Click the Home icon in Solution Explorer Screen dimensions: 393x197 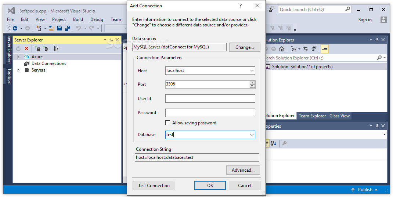[282, 49]
